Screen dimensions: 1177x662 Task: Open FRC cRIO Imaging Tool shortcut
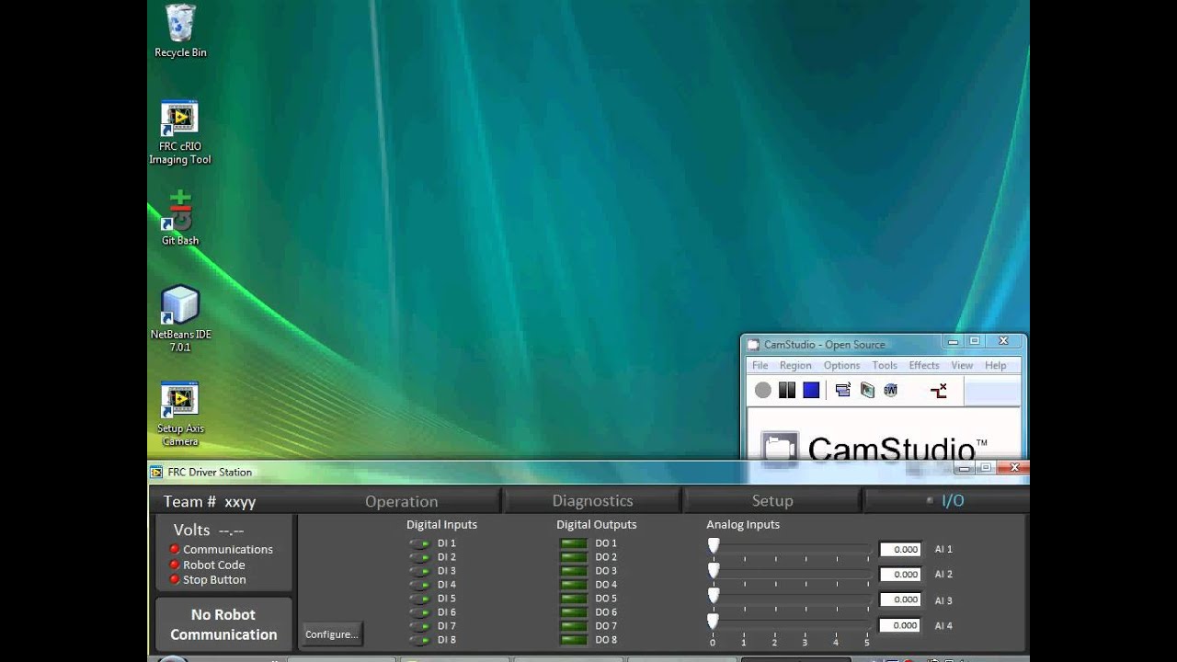pos(180,133)
